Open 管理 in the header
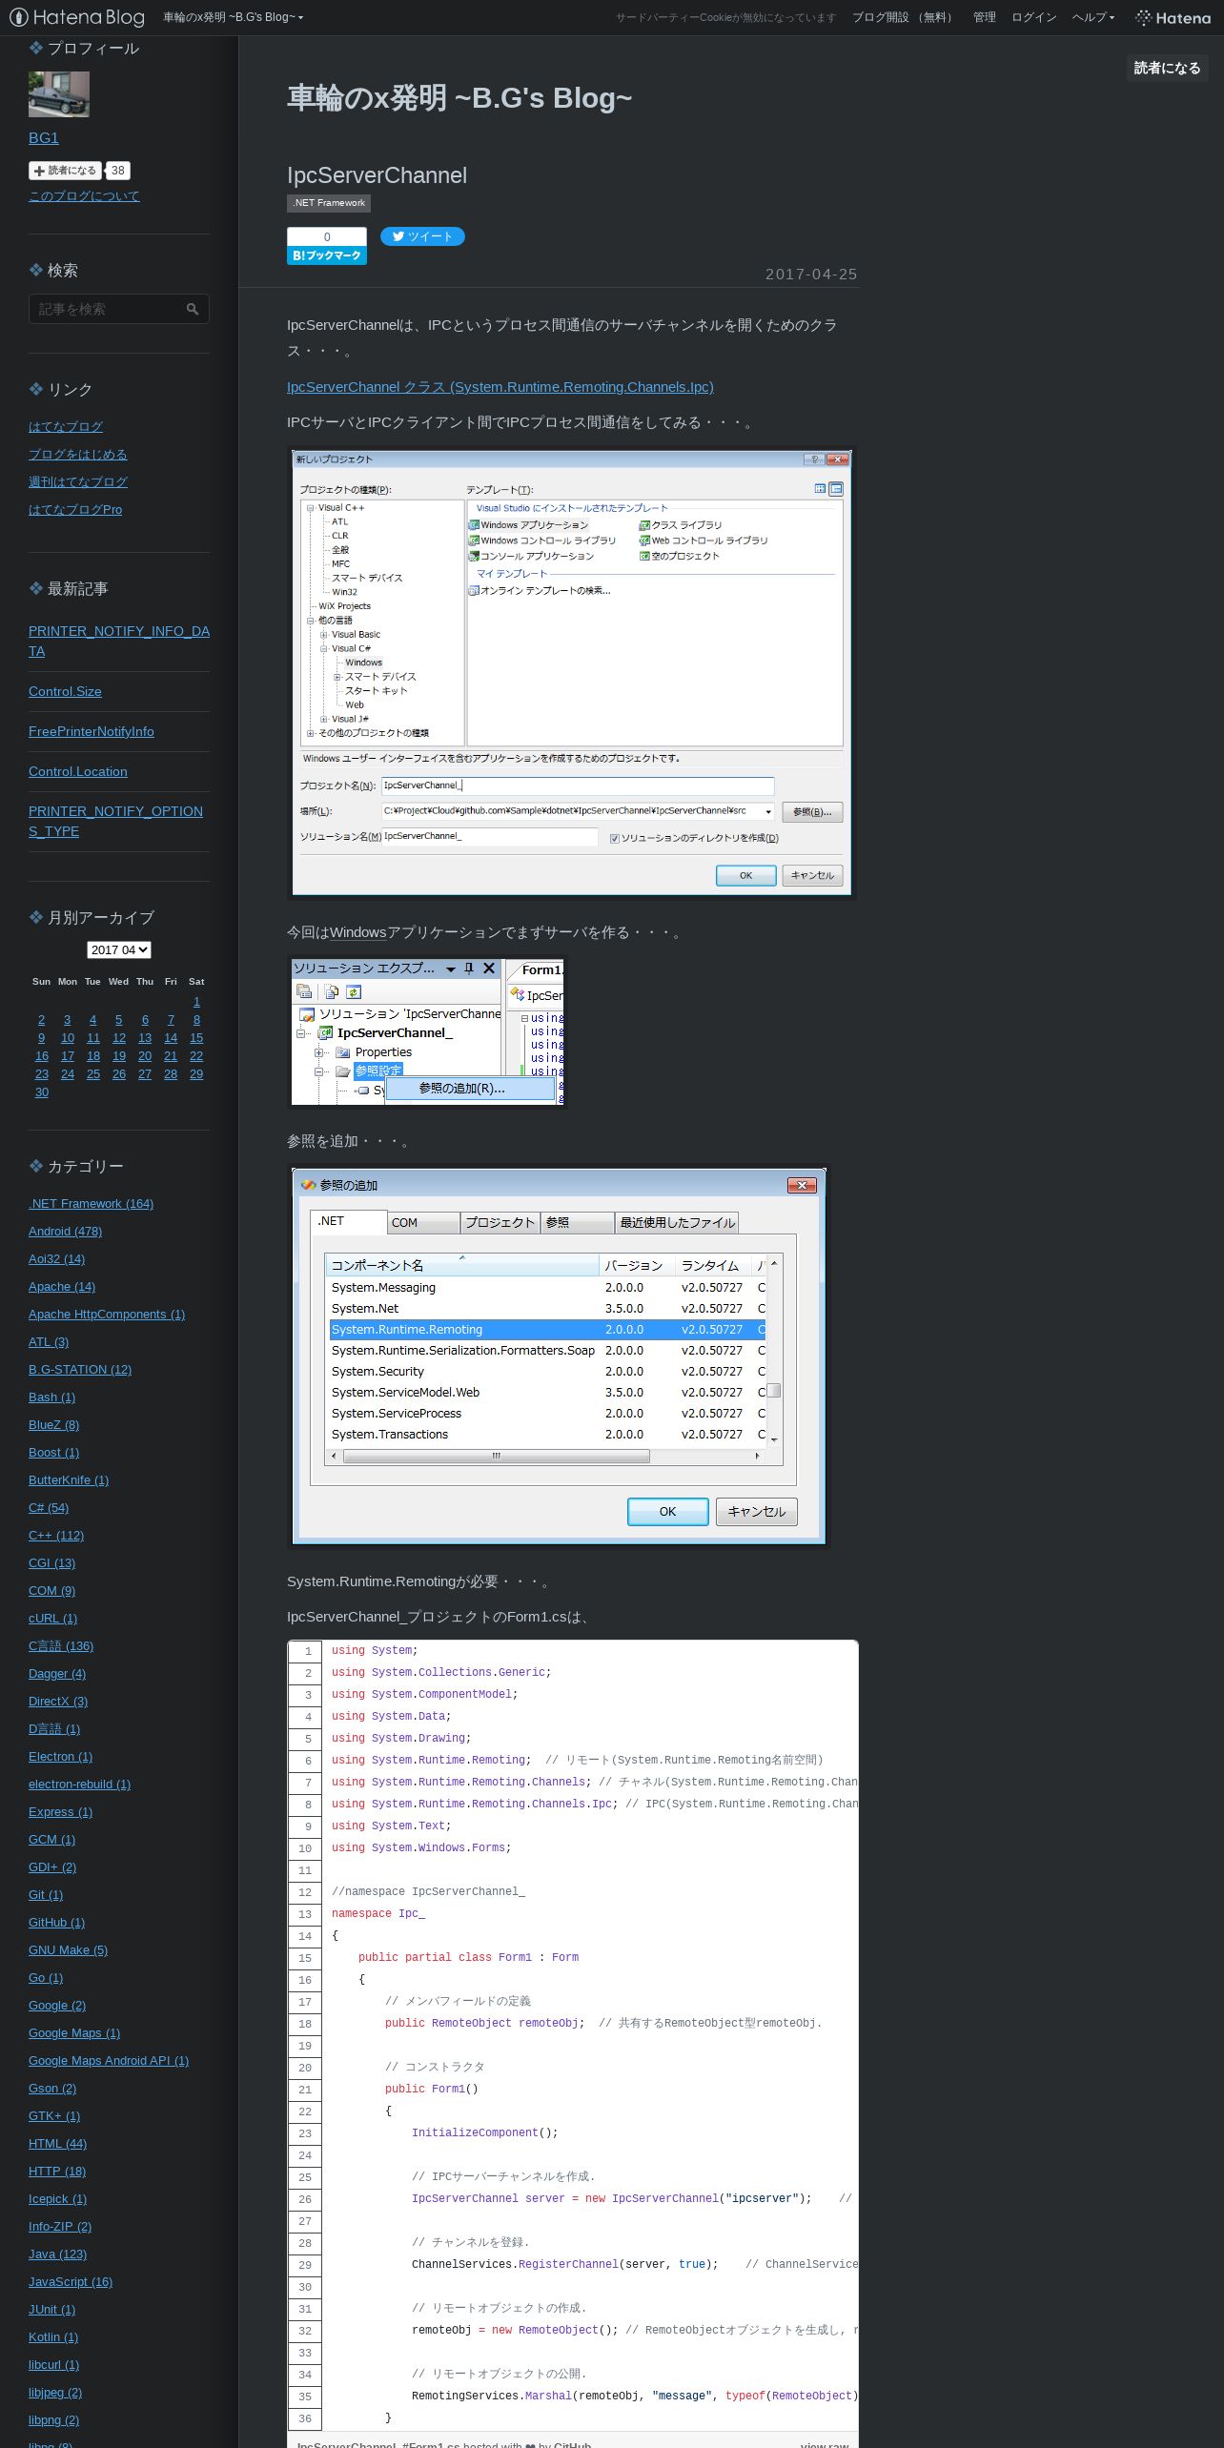1224x2448 pixels. pos(984,17)
